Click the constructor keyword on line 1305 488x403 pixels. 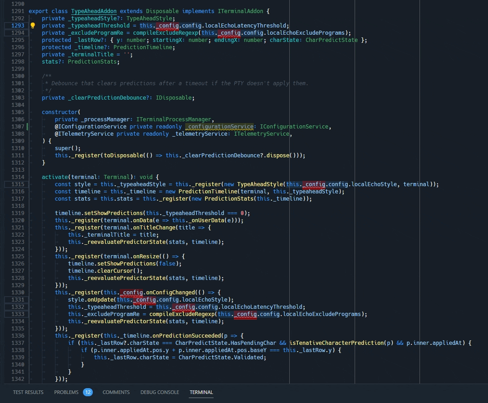pyautogui.click(x=59, y=112)
